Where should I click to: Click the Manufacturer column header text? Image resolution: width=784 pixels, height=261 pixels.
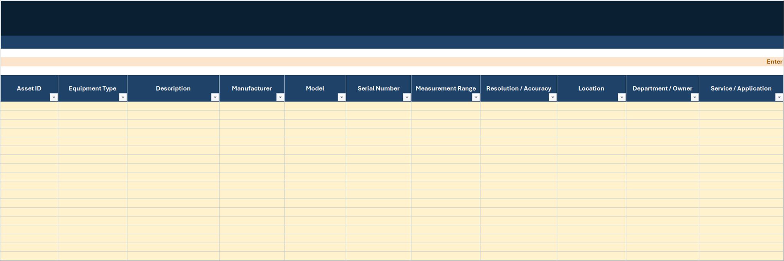point(252,88)
